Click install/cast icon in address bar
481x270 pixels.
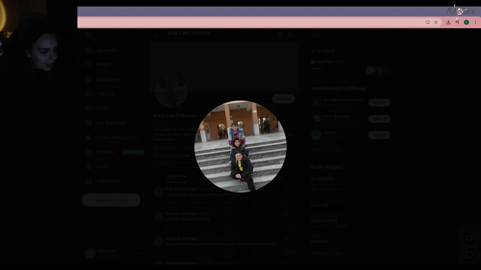click(x=428, y=22)
